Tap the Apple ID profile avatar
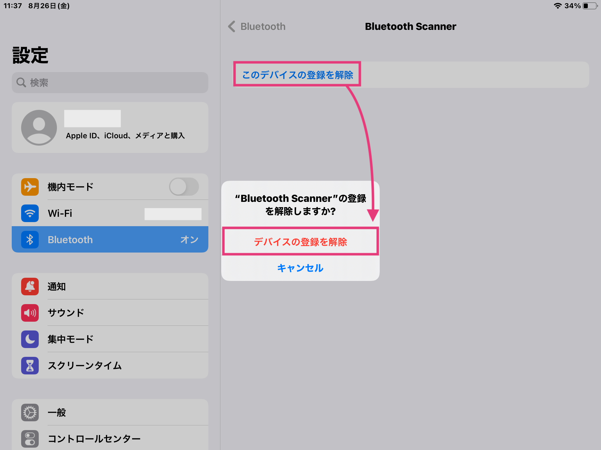This screenshot has height=450, width=601. (39, 128)
